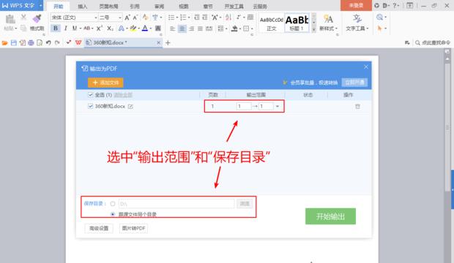The height and width of the screenshot is (263, 454).
Task: Click the clear formatting eraser icon
Action: [145, 18]
